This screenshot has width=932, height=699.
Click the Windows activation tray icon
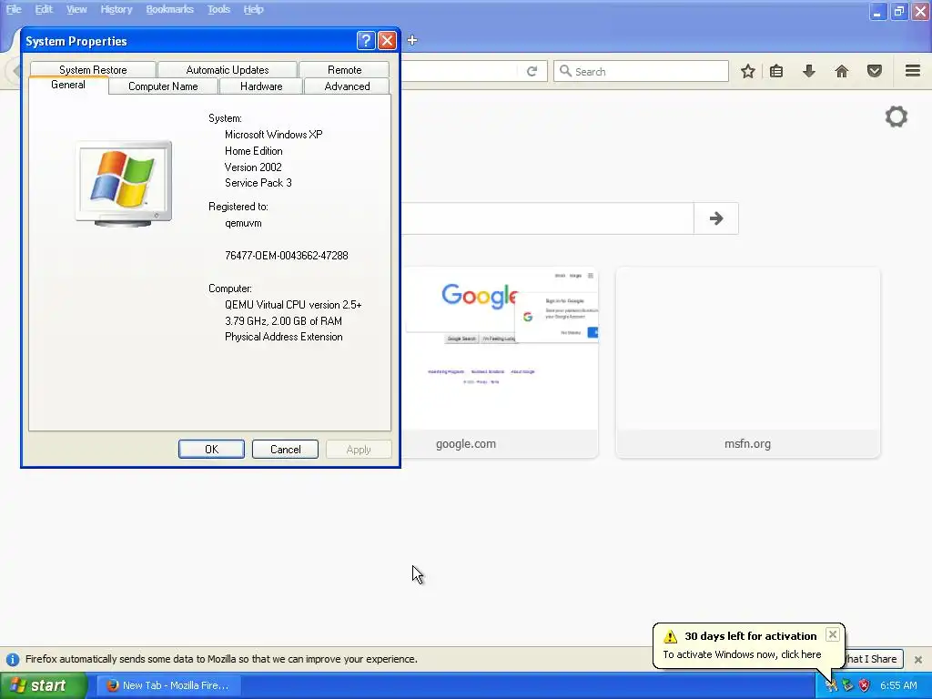tap(831, 686)
